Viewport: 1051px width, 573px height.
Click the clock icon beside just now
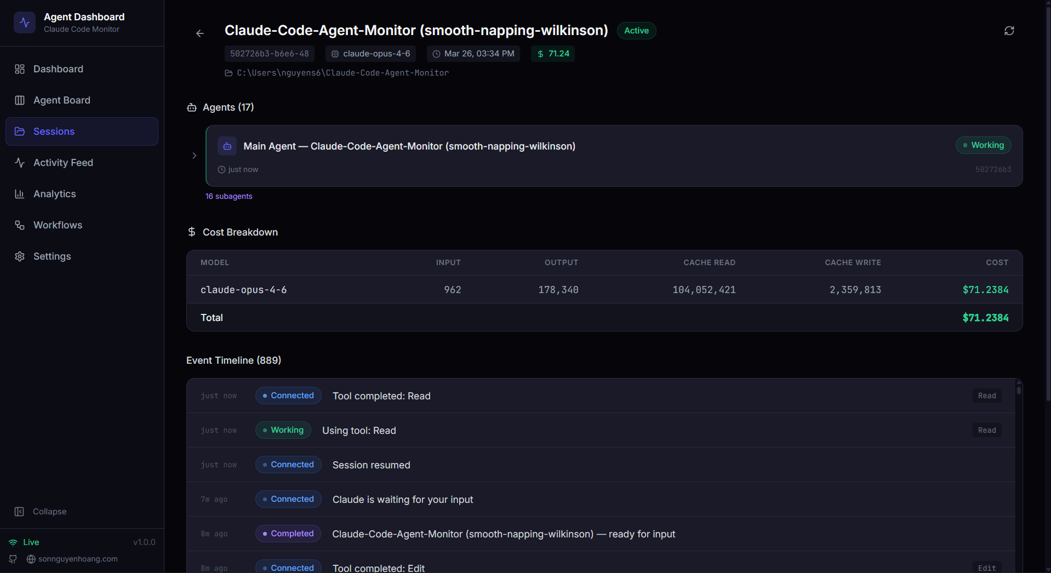tap(221, 169)
